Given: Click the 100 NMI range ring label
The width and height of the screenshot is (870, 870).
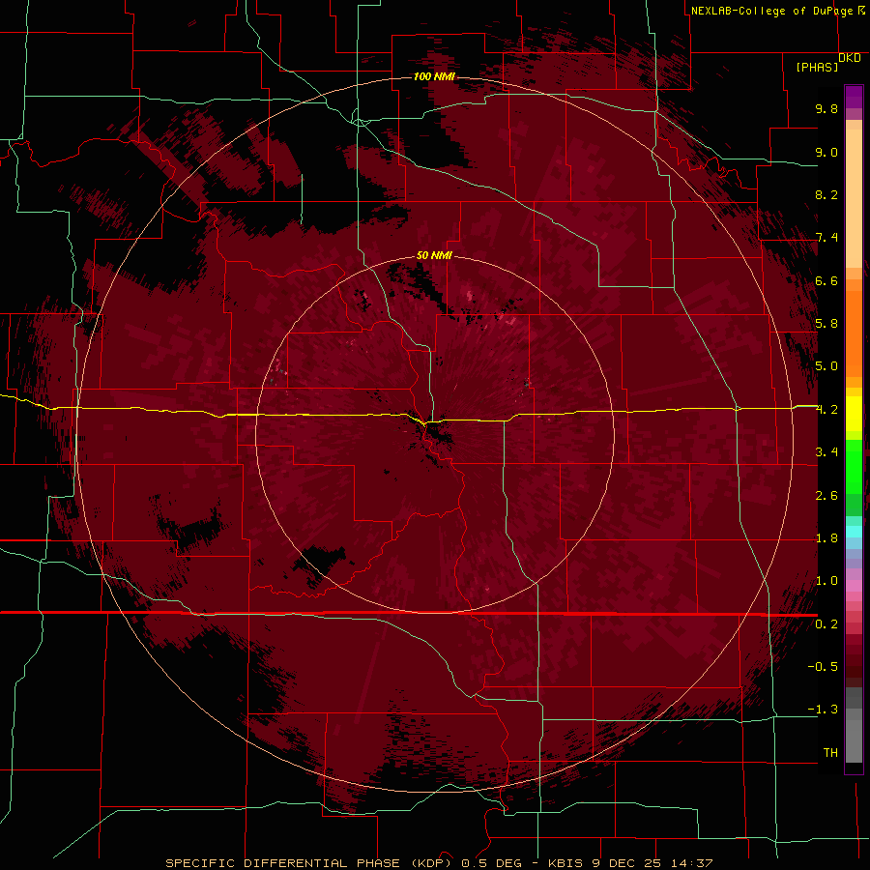Looking at the screenshot, I should click(x=434, y=76).
